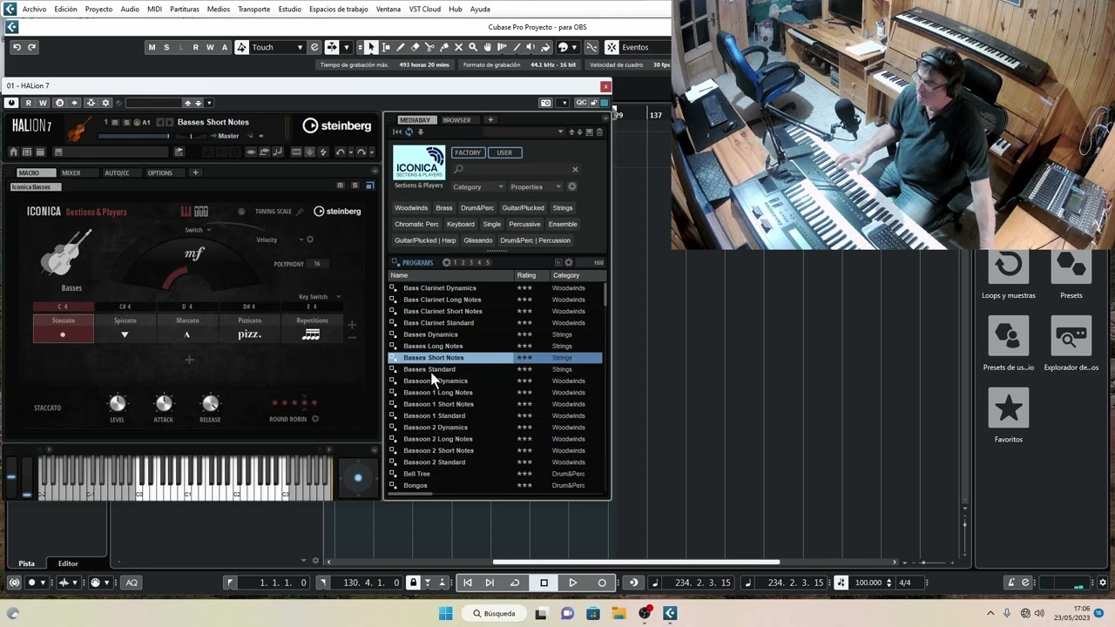This screenshot has height=627, width=1115.
Task: Adjust the Staccato LEVEL knob
Action: 117,403
